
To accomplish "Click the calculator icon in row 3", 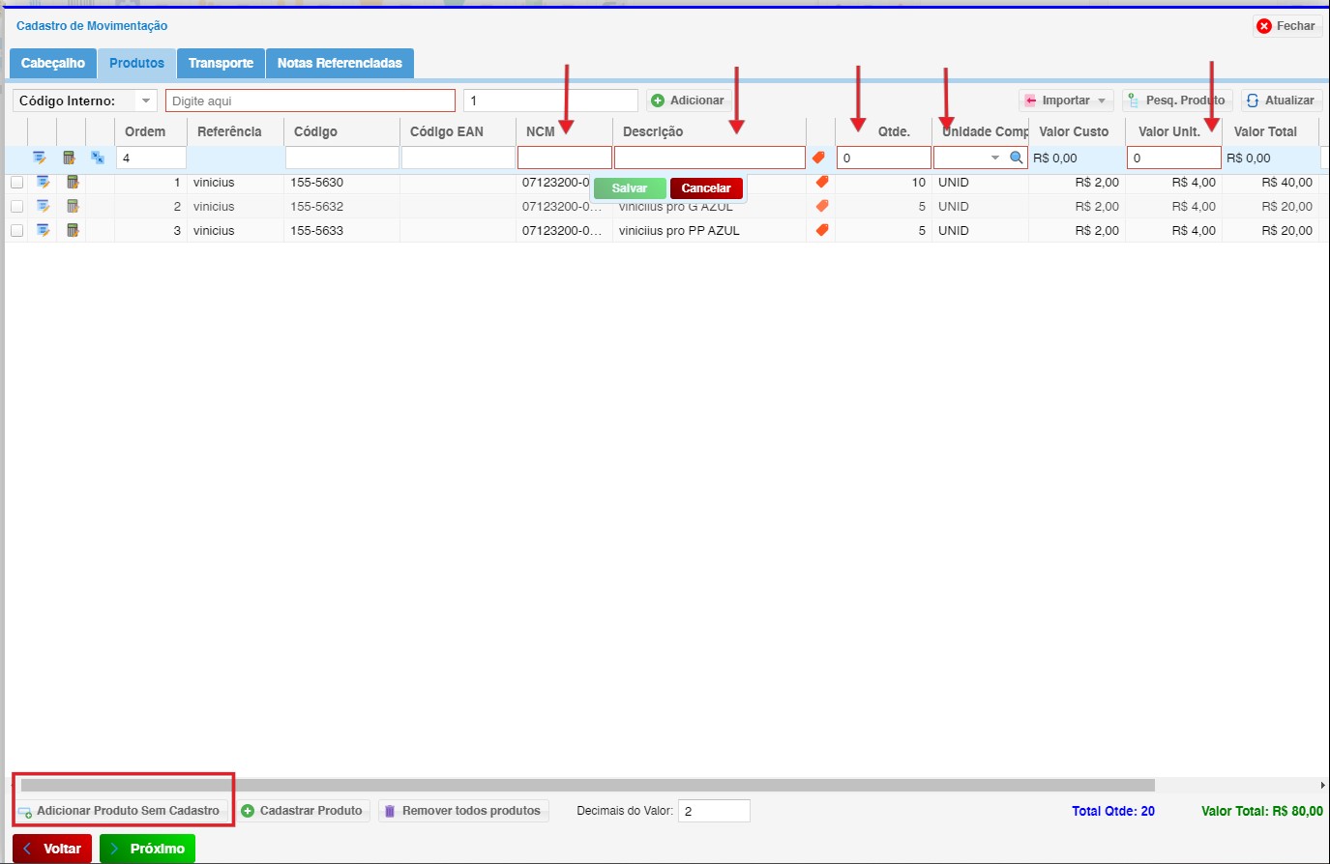I will (72, 230).
